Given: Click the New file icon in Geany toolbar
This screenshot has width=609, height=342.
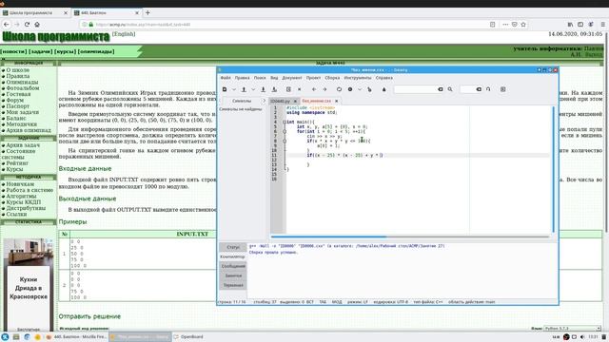Looking at the screenshot, I should click(x=225, y=89).
